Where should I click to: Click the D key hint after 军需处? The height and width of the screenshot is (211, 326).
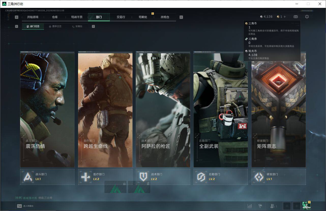pos(93,26)
